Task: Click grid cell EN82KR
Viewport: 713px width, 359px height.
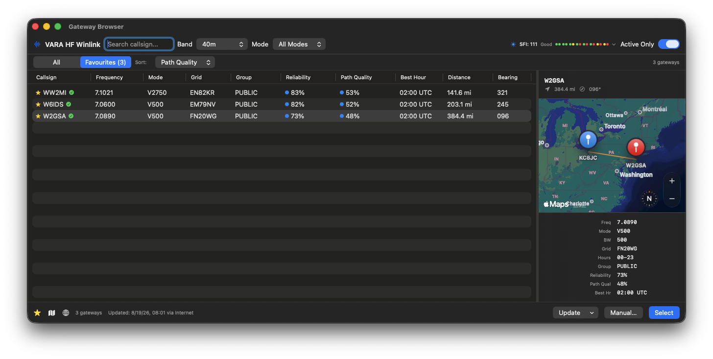Action: 202,92
